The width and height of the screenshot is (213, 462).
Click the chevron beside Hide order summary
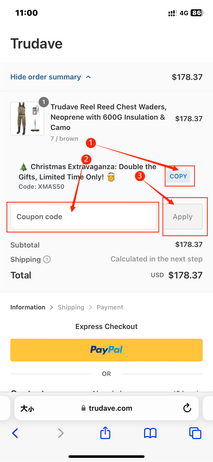coord(88,77)
